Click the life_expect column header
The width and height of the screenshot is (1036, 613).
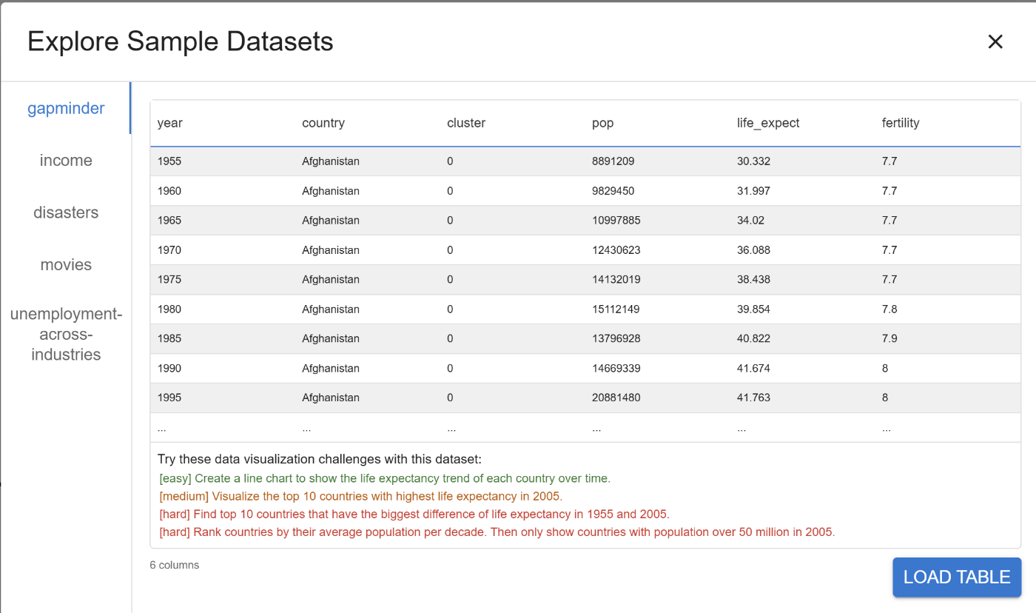pos(768,123)
